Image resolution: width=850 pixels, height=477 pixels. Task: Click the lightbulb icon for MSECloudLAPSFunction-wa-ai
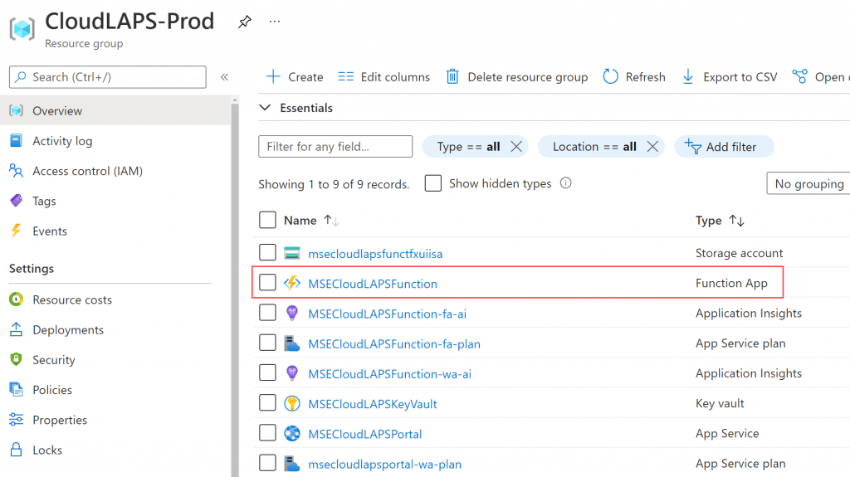click(292, 373)
